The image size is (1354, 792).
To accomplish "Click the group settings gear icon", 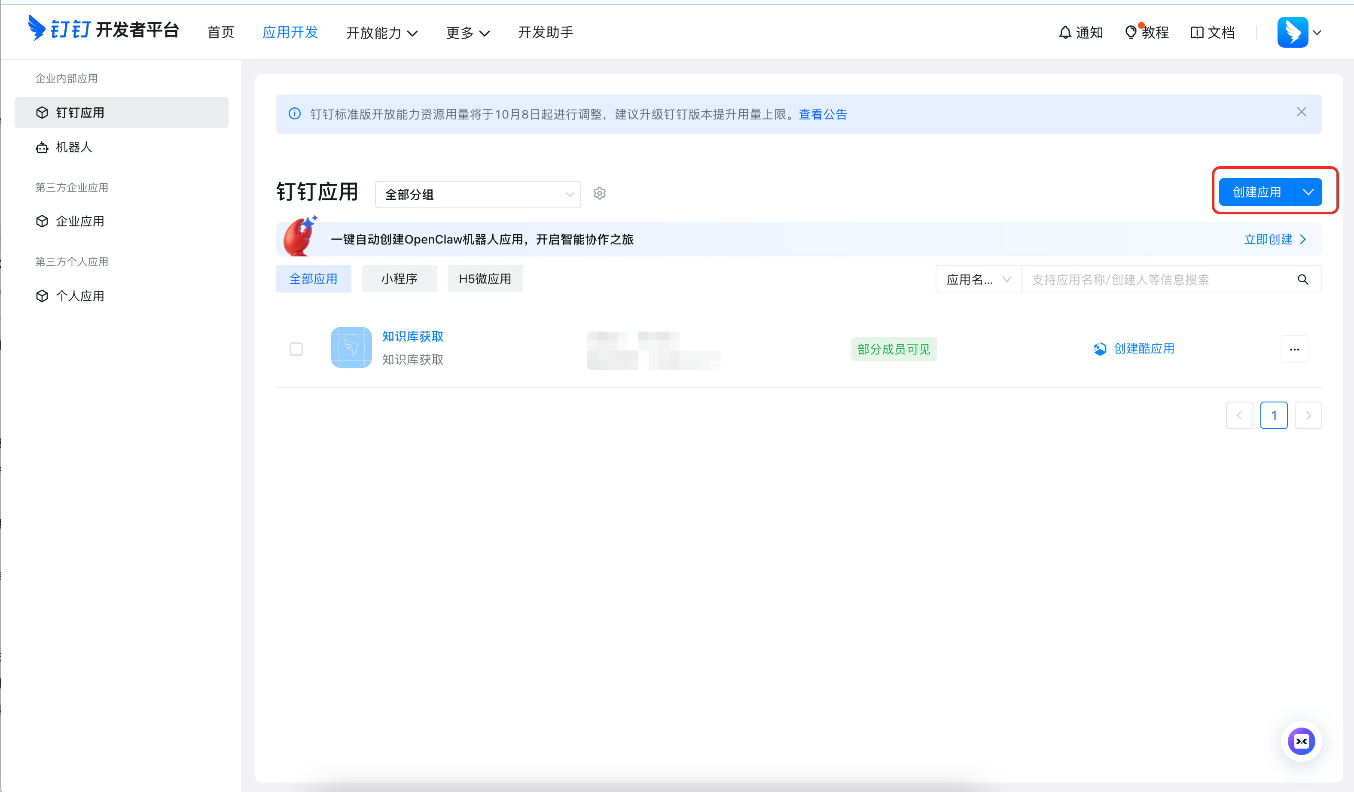I will pos(600,193).
